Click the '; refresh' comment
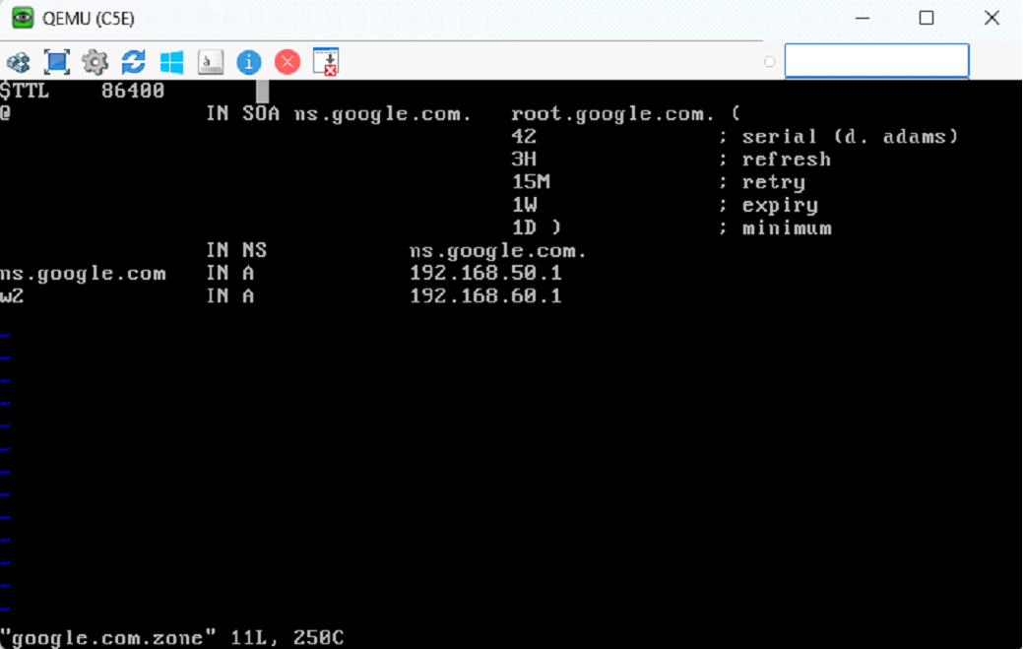Viewport: 1023px width, 649px height. click(775, 160)
